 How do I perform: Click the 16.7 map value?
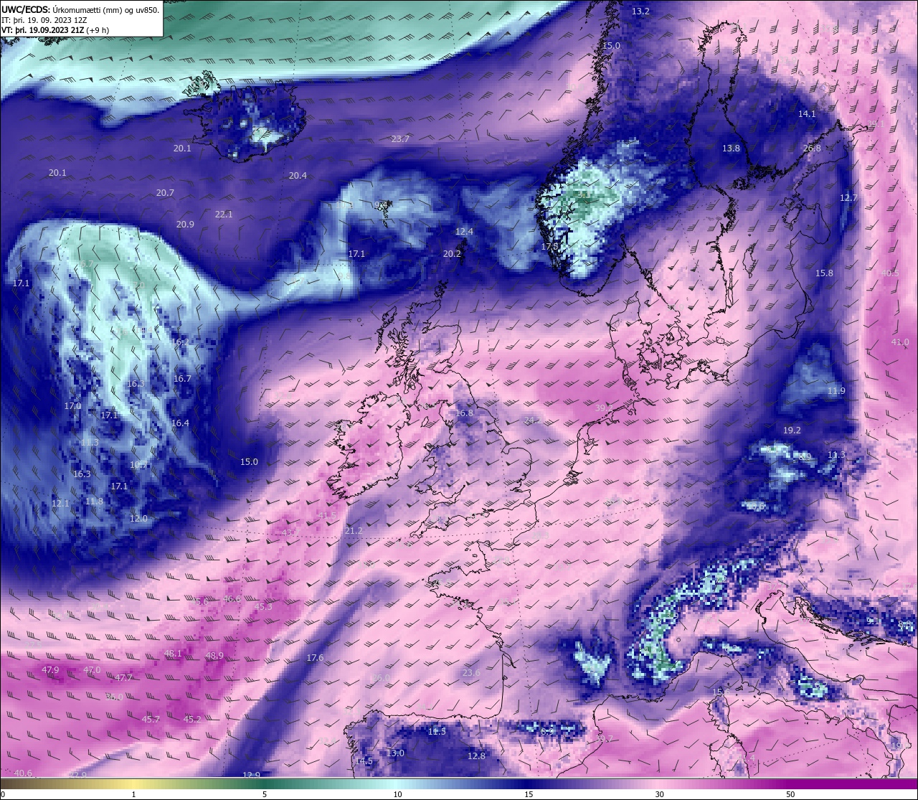click(182, 379)
